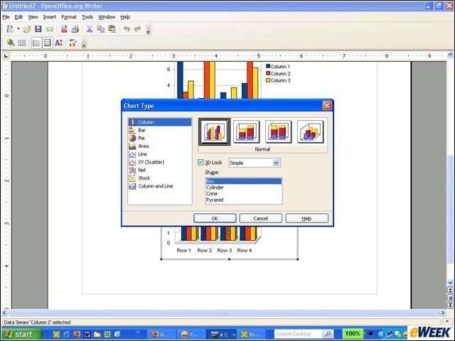The height and width of the screenshot is (341, 455).
Task: Open the Help menu
Action: click(125, 17)
